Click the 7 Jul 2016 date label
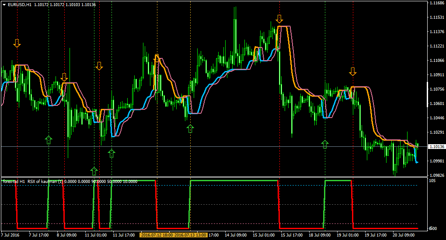Screen dimensions: 446x240 [10, 235]
